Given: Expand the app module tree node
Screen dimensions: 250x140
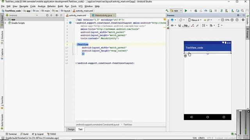Looking at the screenshot, I should [5, 19].
